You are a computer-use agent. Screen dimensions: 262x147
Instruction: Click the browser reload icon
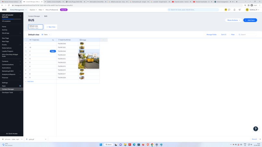[9, 5]
